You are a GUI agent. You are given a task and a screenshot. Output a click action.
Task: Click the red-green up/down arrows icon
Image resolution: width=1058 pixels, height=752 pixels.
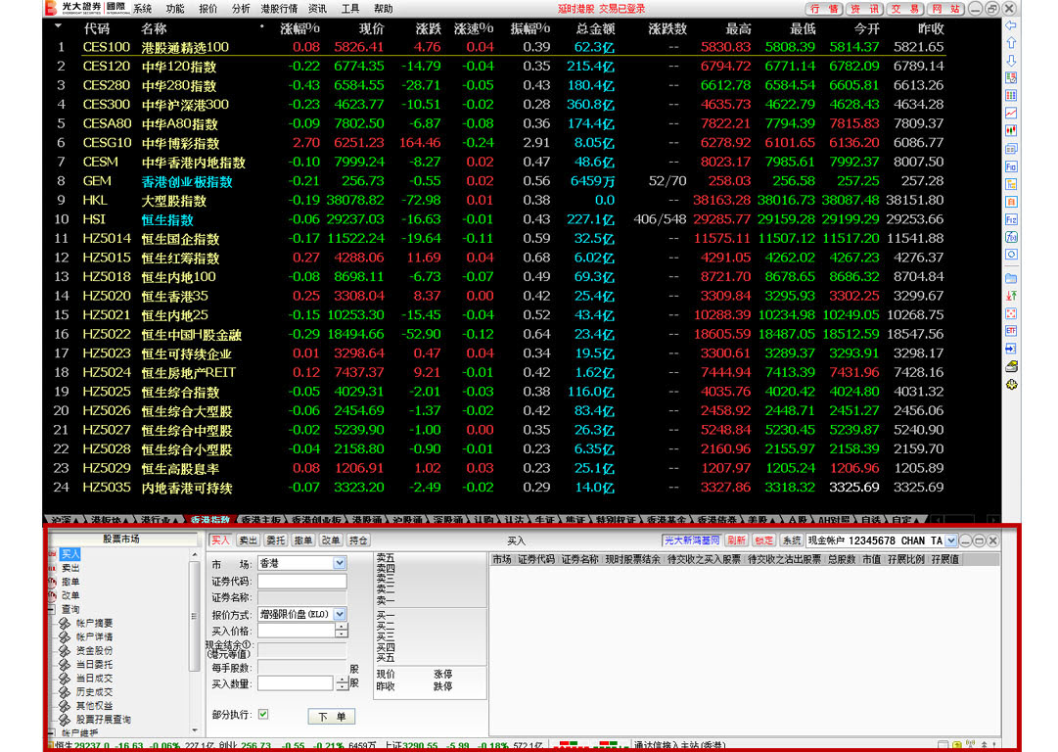pos(1011,295)
